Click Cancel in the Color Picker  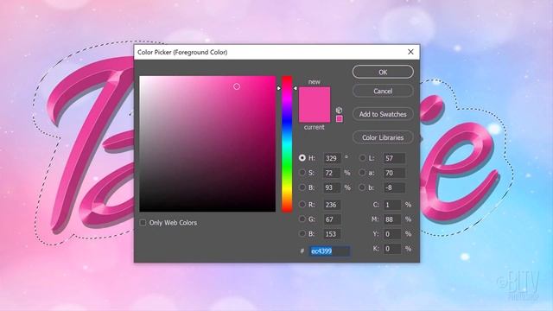coord(383,91)
